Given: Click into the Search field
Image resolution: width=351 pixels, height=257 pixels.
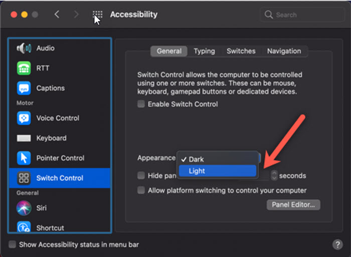Looking at the screenshot, I should point(302,15).
